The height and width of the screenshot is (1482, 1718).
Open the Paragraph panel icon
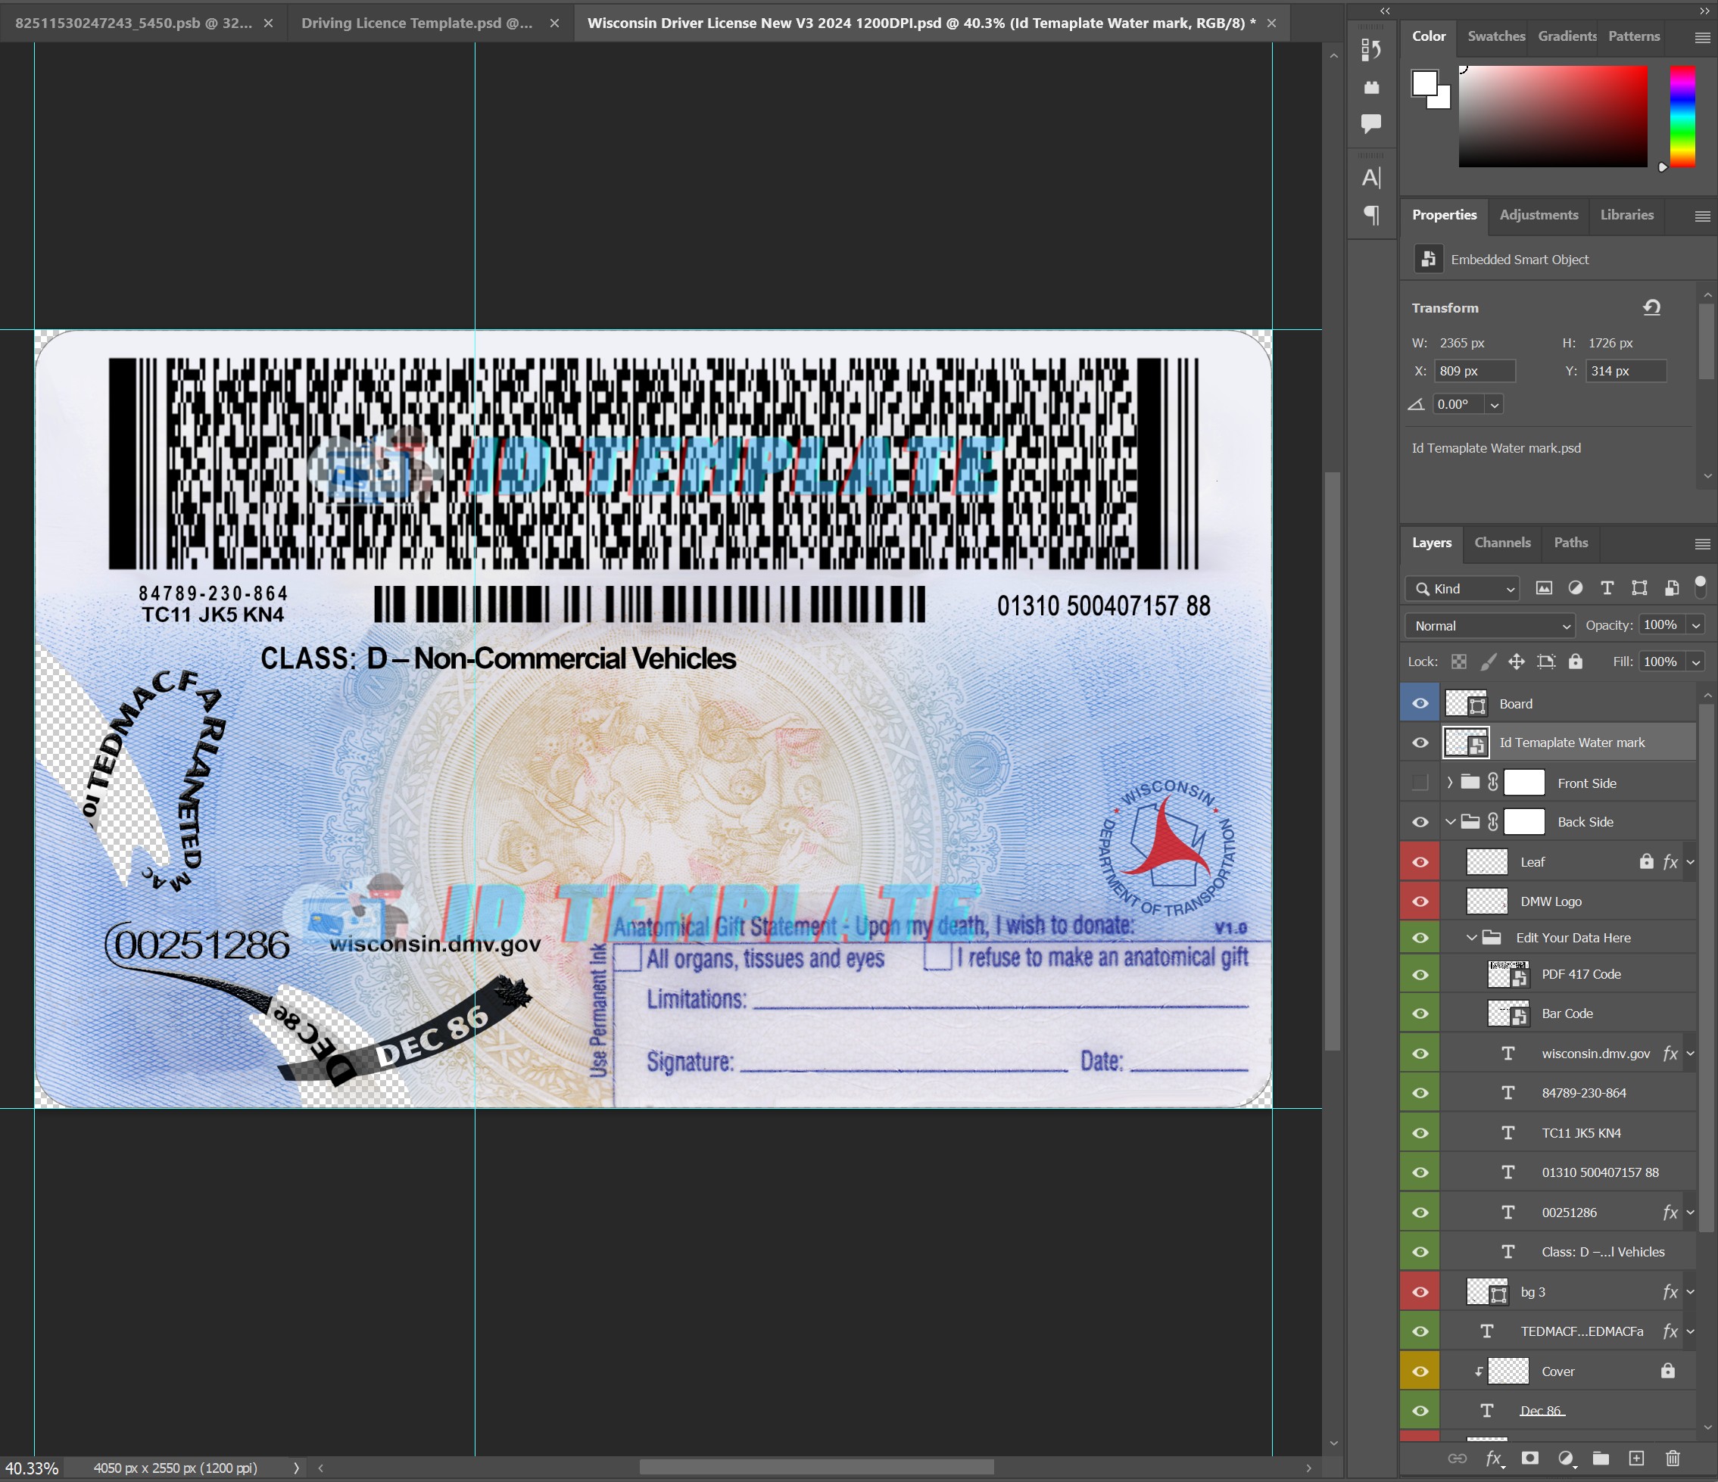(x=1371, y=216)
